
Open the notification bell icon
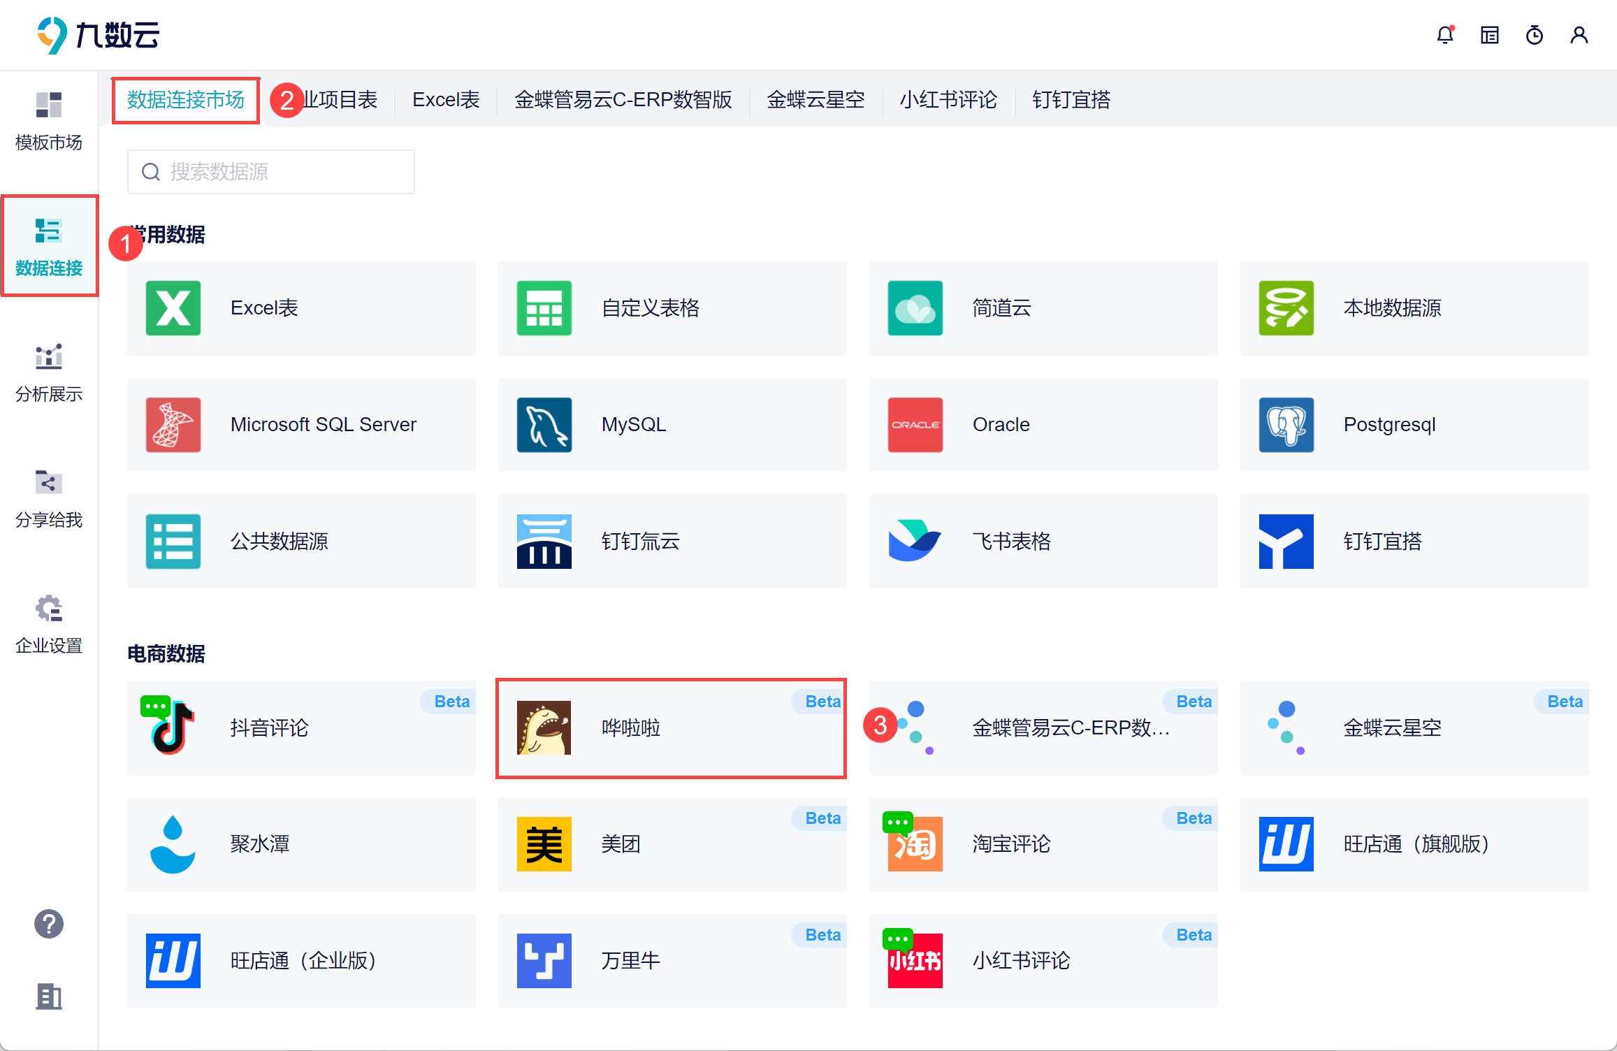1444,35
